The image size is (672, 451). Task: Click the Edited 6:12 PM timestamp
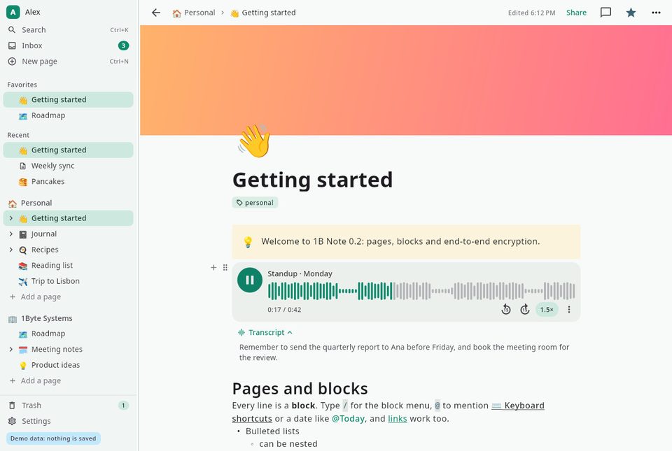tap(531, 13)
